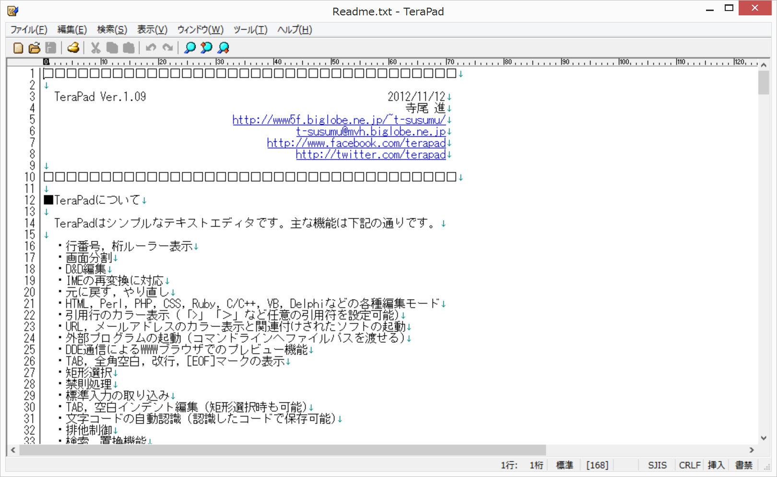Open the 検索(S) menu
777x477 pixels.
tap(112, 30)
